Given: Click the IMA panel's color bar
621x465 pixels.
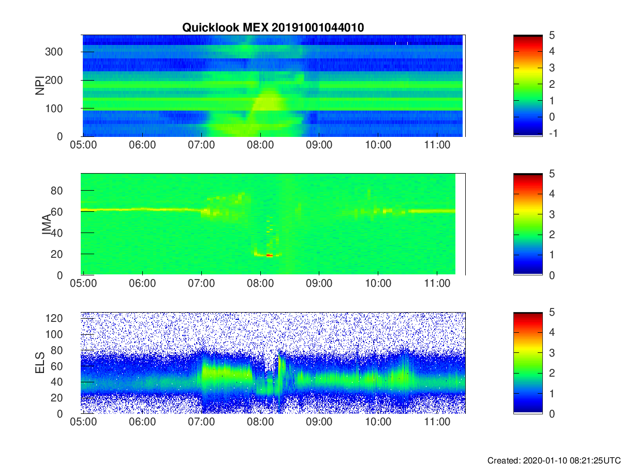Looking at the screenshot, I should point(528,224).
